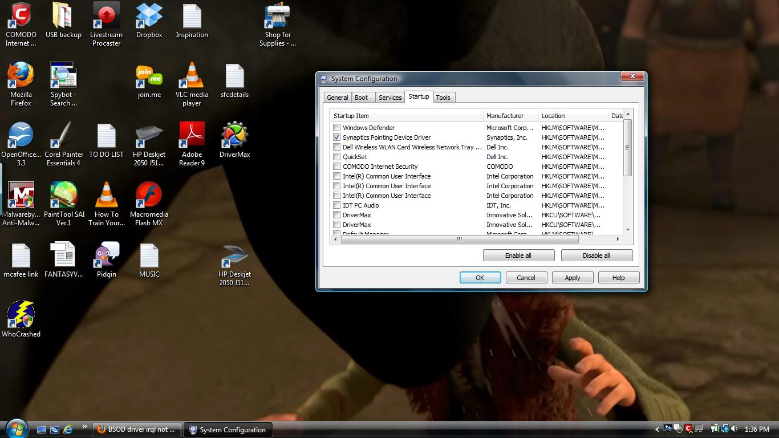Select the 'IDT, Inc.' manufacturer cell

[499, 205]
